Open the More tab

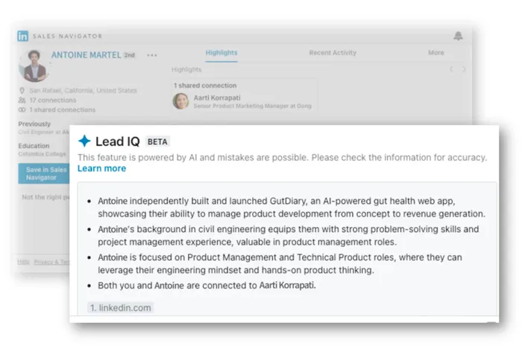point(435,53)
